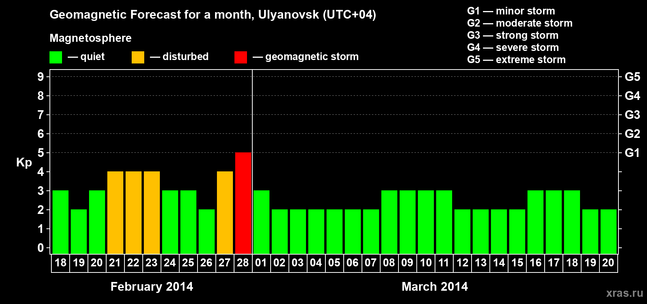Click 'G1 — minor storm' legend line
Image resolution: width=647 pixels, height=304 pixels.
point(511,11)
